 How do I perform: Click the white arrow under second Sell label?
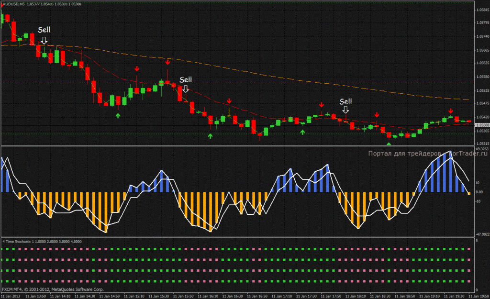click(x=186, y=89)
